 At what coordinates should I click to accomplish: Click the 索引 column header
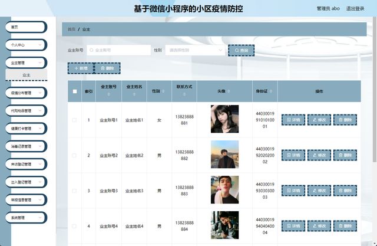(88, 91)
